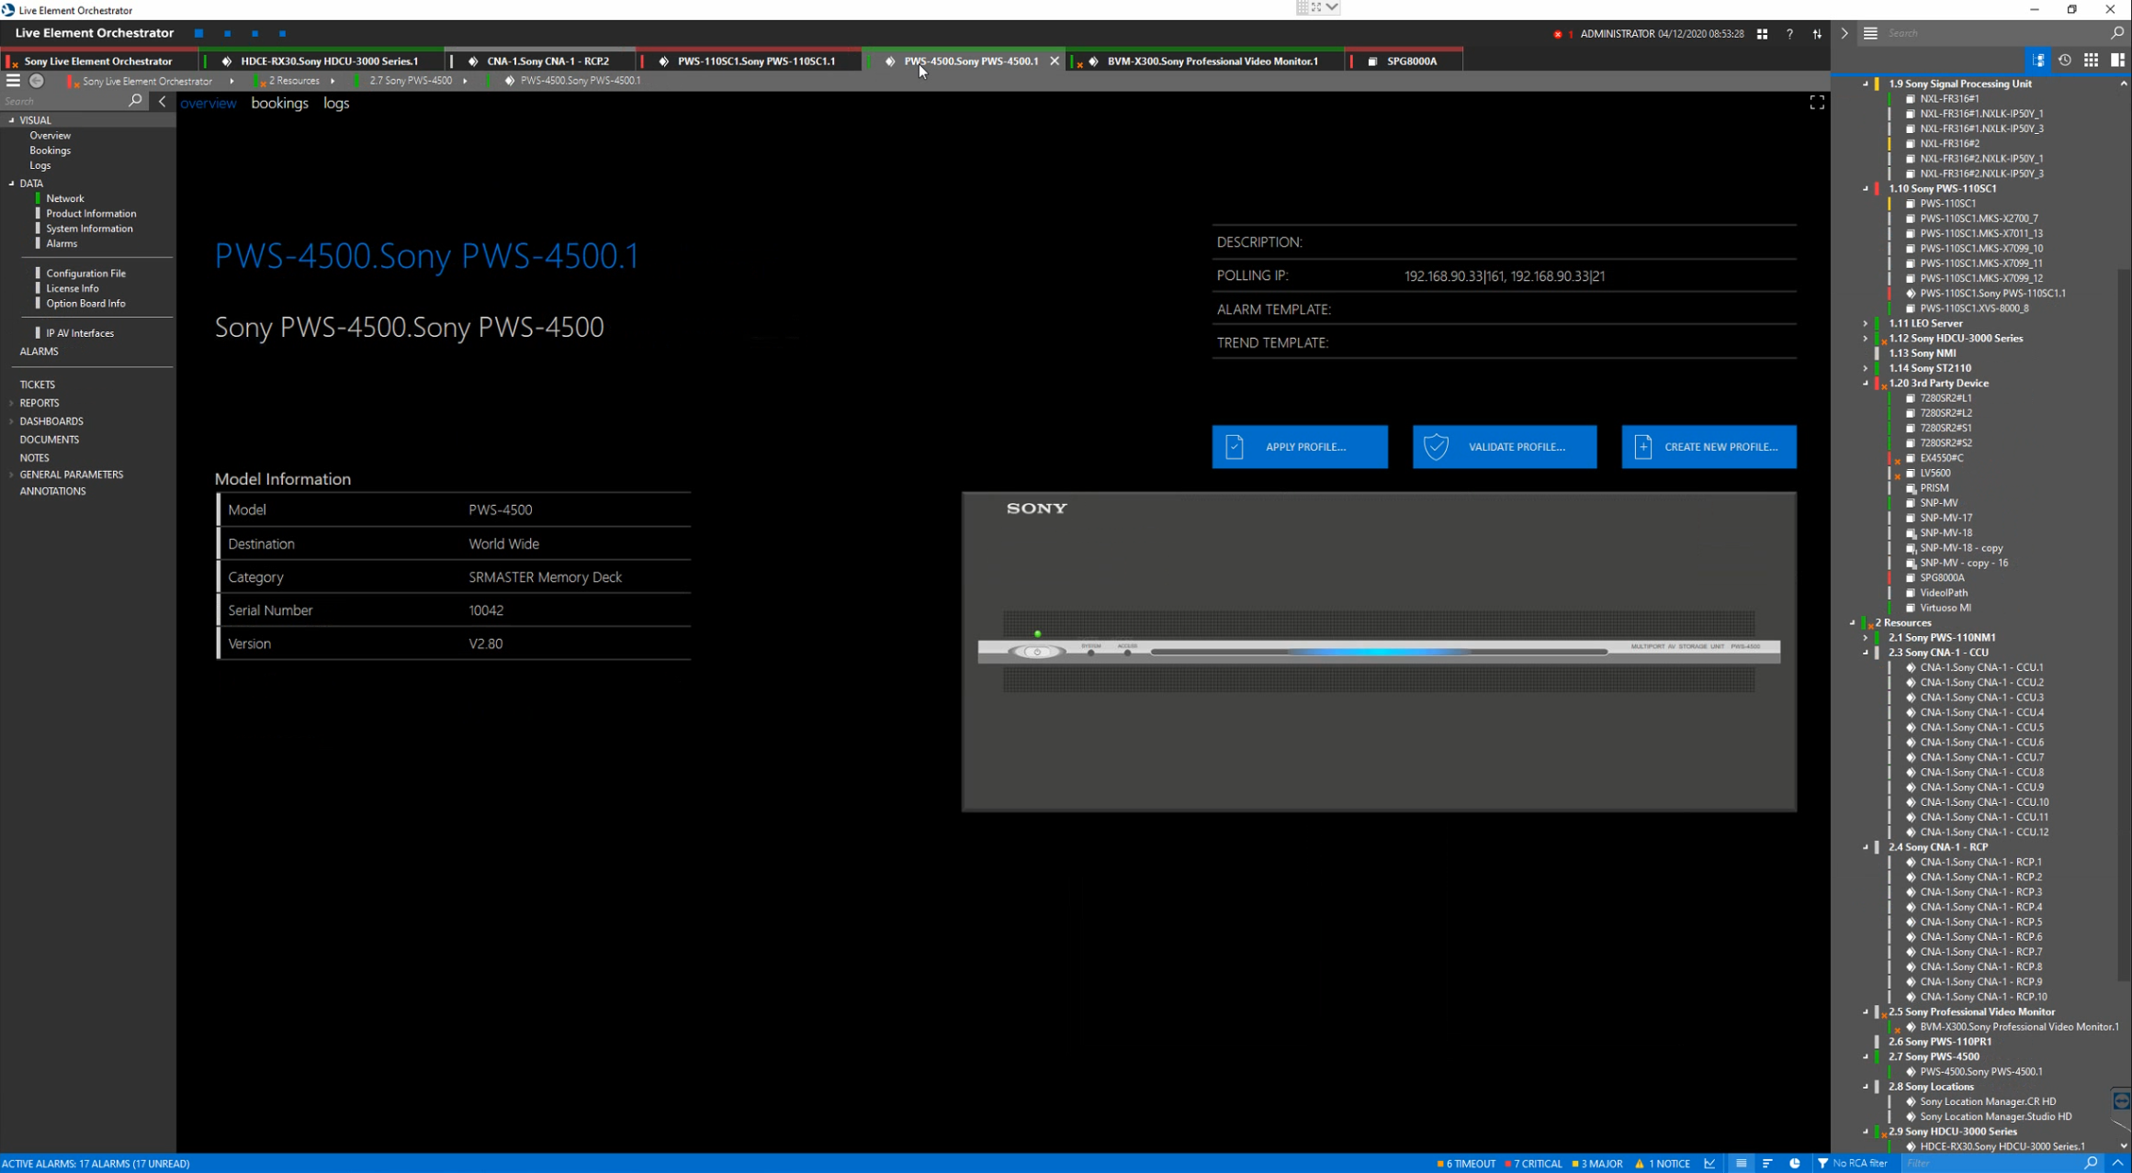Select PWS-4500.Sony PWS-4500.1 in surveyor tree

tap(1980, 1072)
